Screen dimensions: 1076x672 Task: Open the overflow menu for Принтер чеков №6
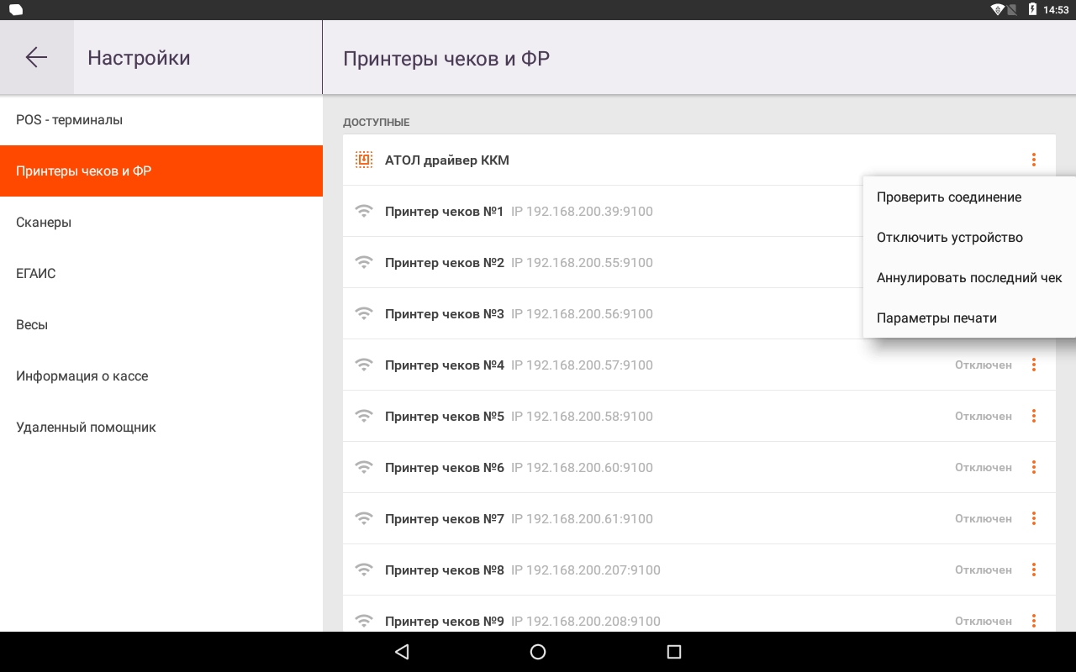click(x=1034, y=467)
